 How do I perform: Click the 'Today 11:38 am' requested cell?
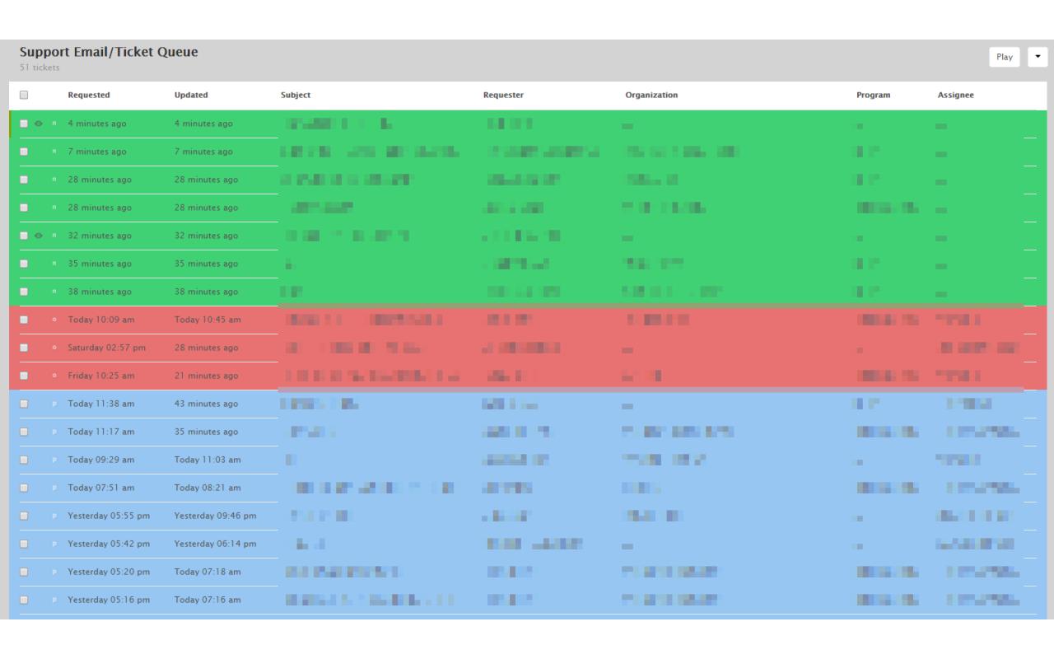pos(101,404)
